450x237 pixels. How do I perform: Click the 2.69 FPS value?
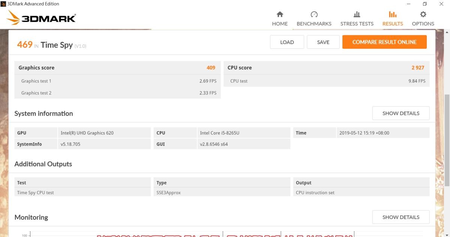208,81
